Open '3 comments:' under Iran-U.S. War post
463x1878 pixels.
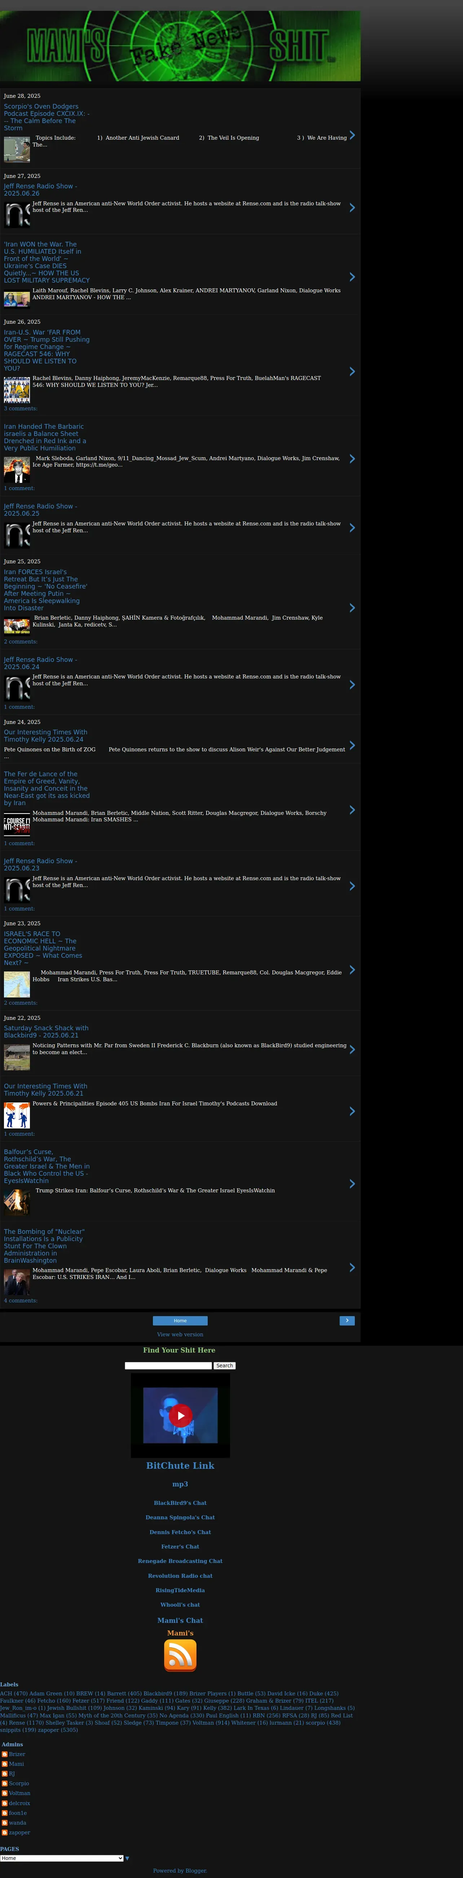pyautogui.click(x=21, y=408)
